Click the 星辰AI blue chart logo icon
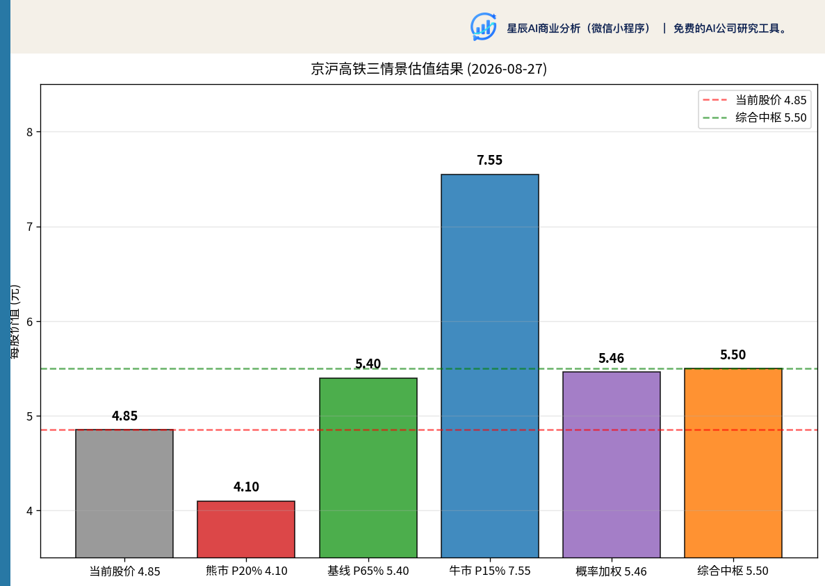Image resolution: width=825 pixels, height=586 pixels. point(483,27)
